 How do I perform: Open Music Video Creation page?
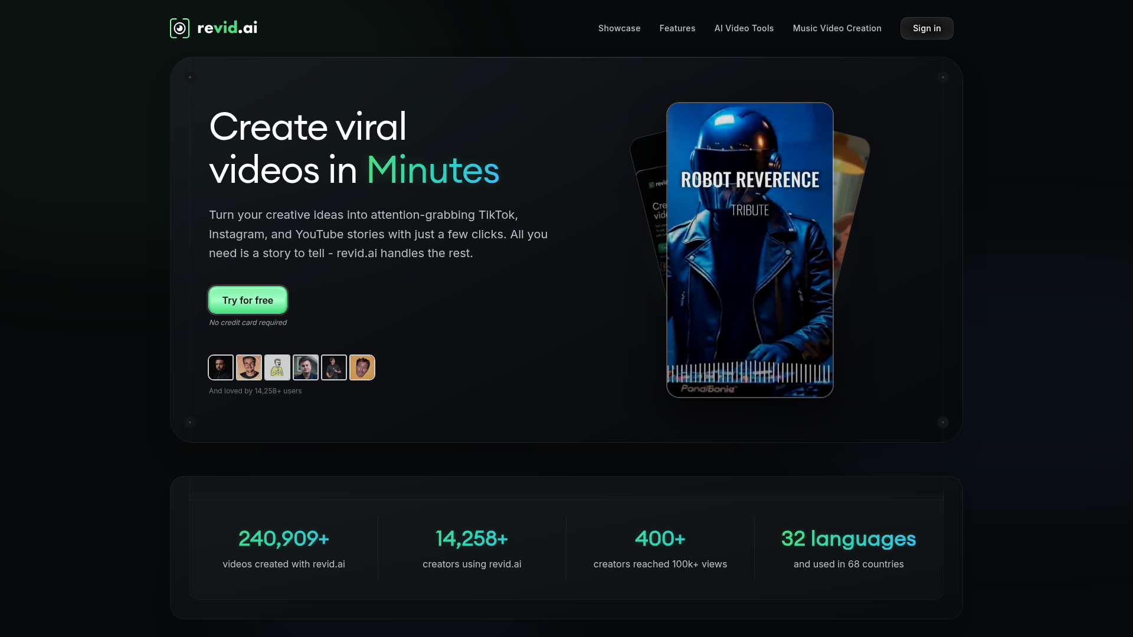click(837, 28)
